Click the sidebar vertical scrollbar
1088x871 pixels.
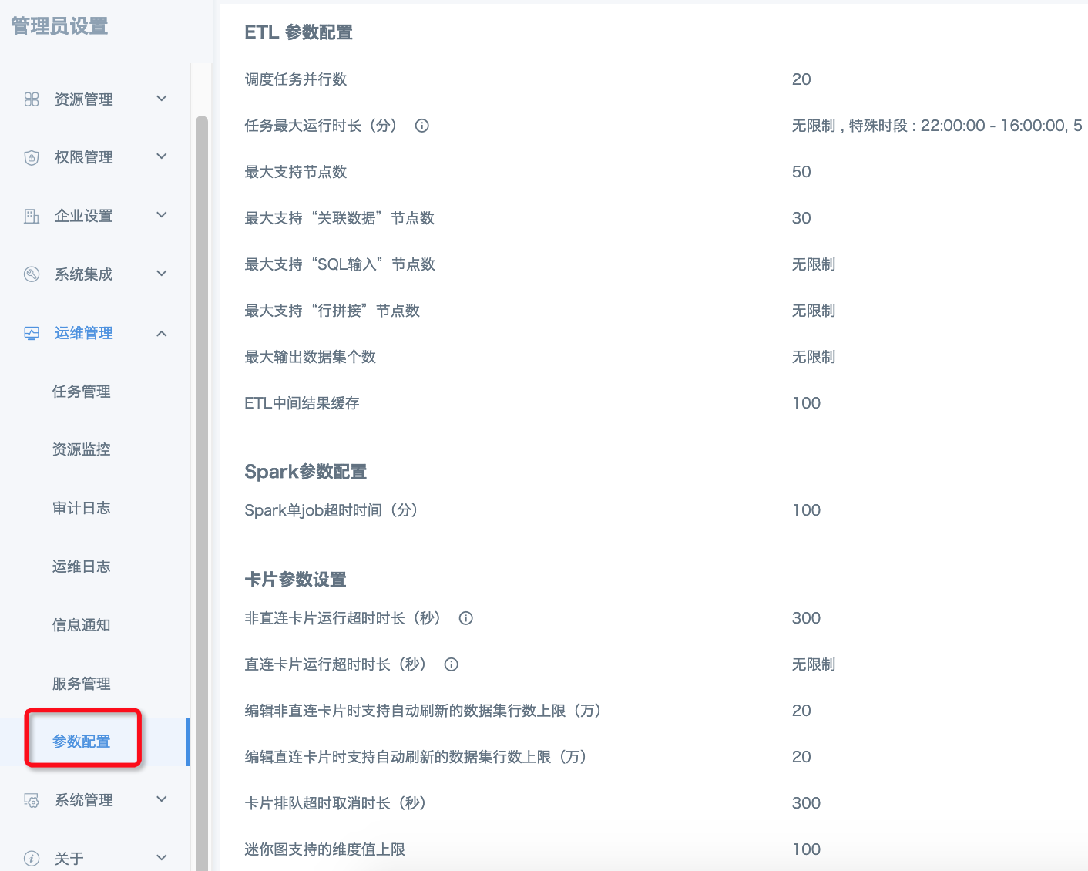coord(202,493)
